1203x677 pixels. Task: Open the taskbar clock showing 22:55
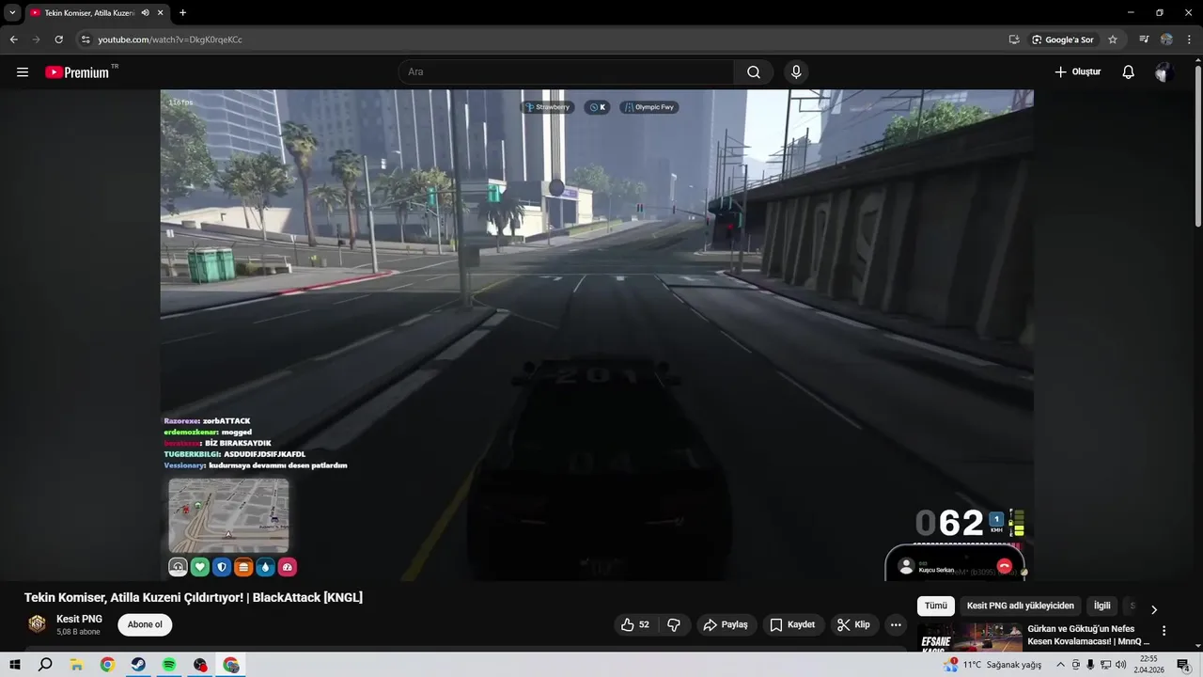pos(1147,665)
